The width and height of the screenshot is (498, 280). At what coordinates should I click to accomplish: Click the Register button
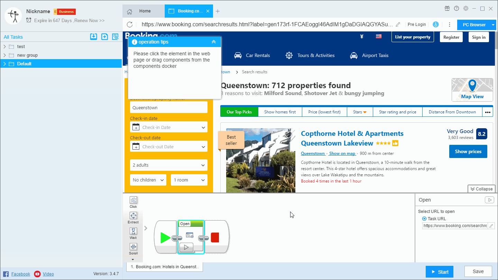tap(451, 37)
